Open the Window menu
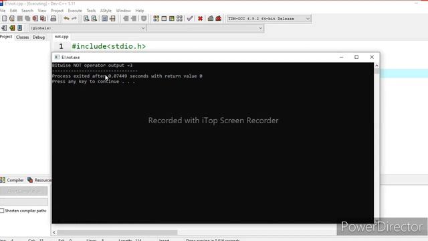 click(123, 11)
